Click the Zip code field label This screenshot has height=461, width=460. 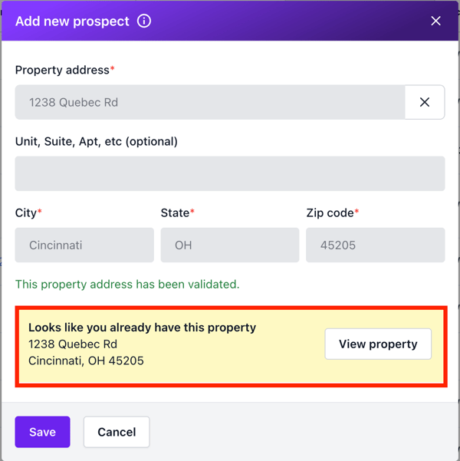[330, 212]
